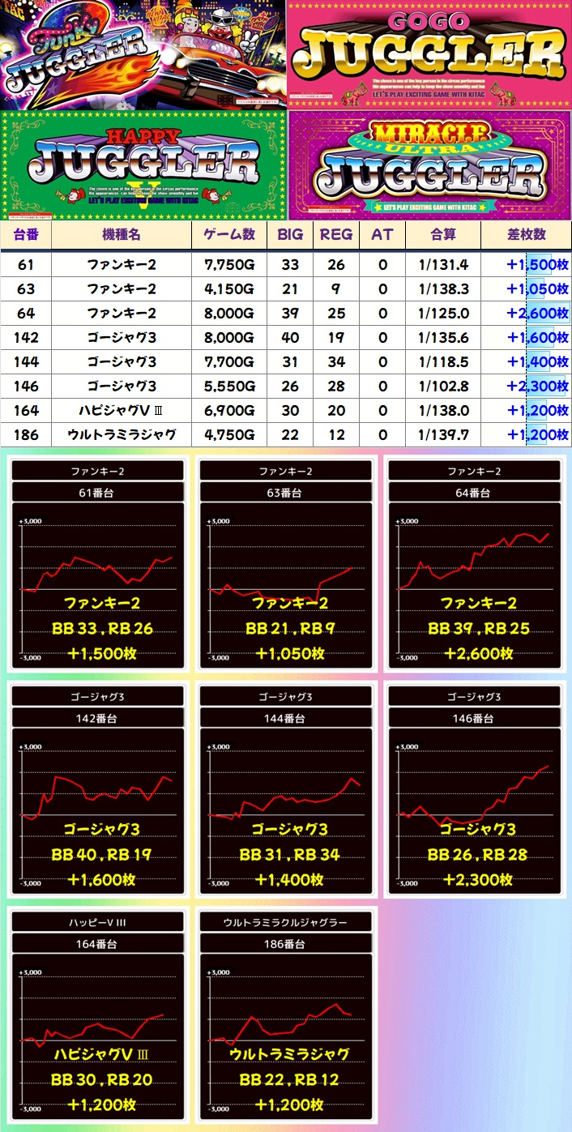Click the 1/125.0 combined probability cell
This screenshot has width=572, height=1132.
pos(443,313)
